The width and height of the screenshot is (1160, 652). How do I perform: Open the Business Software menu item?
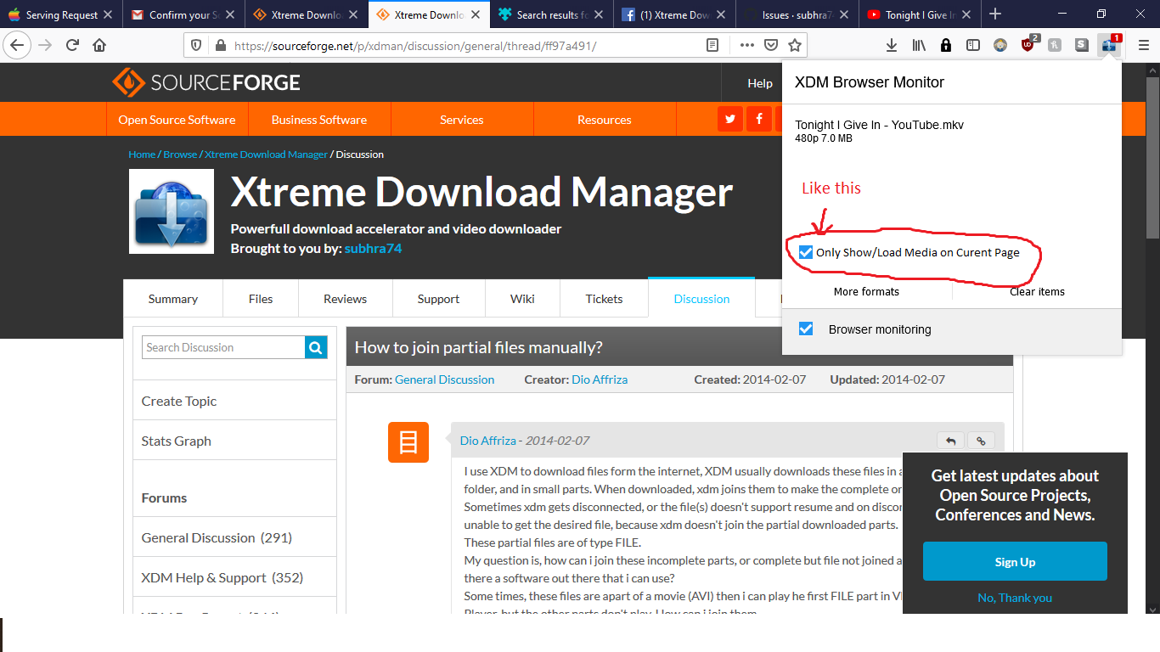tap(318, 119)
